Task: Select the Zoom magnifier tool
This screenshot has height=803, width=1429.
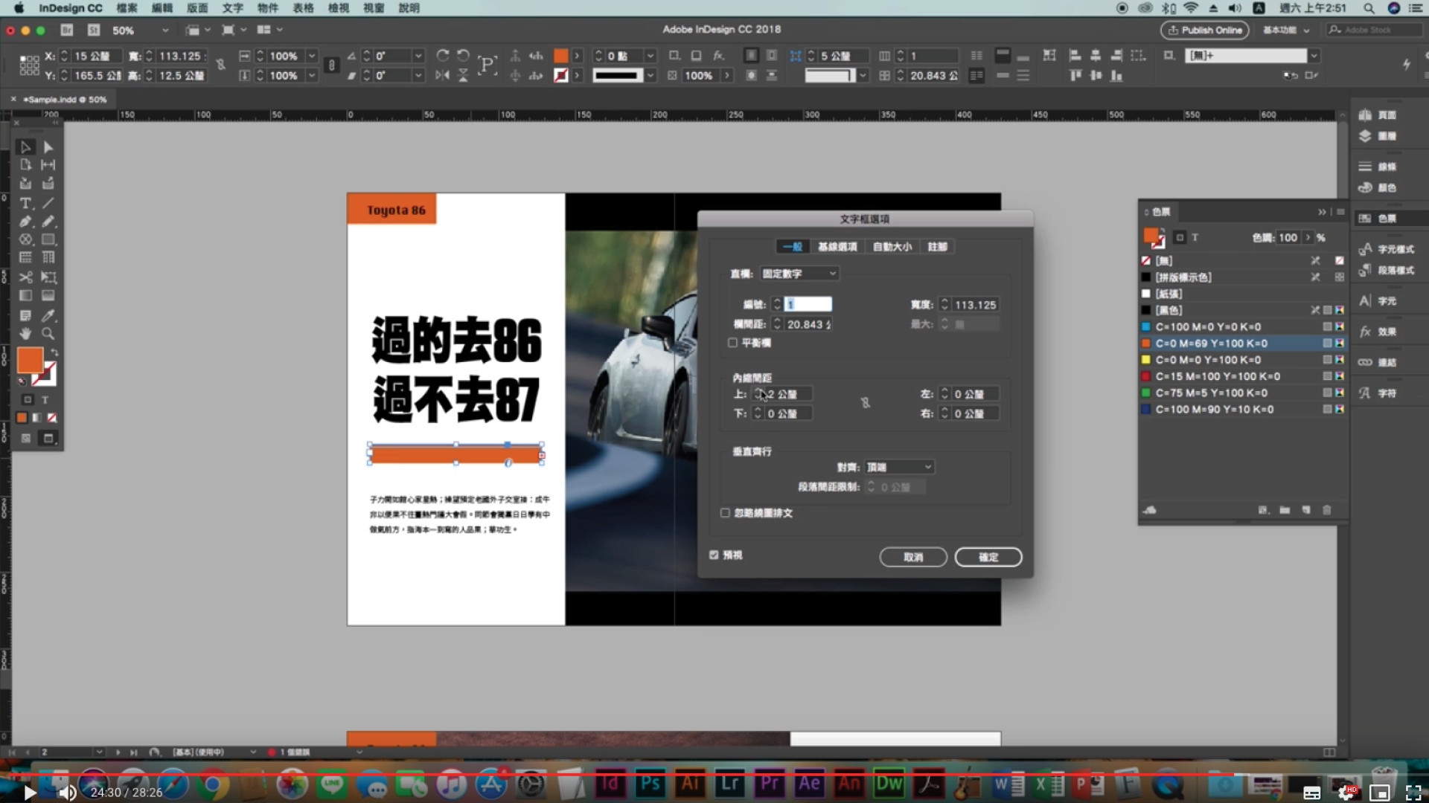Action: (x=48, y=334)
